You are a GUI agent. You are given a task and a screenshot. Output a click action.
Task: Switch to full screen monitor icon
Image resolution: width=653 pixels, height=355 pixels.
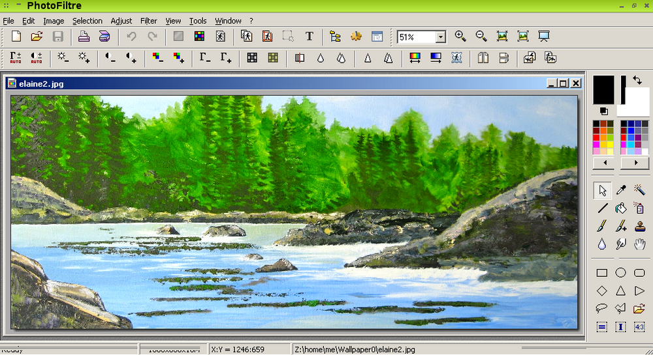(543, 36)
